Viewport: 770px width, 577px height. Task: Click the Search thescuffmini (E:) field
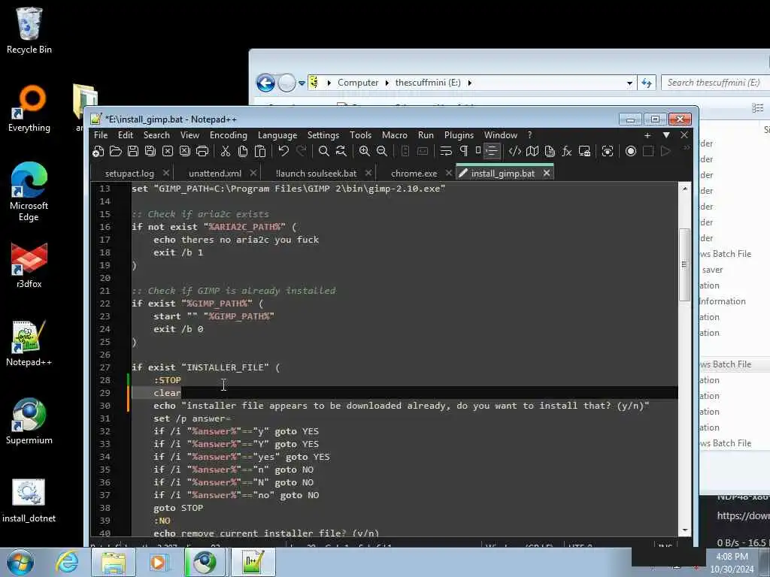[x=715, y=83]
